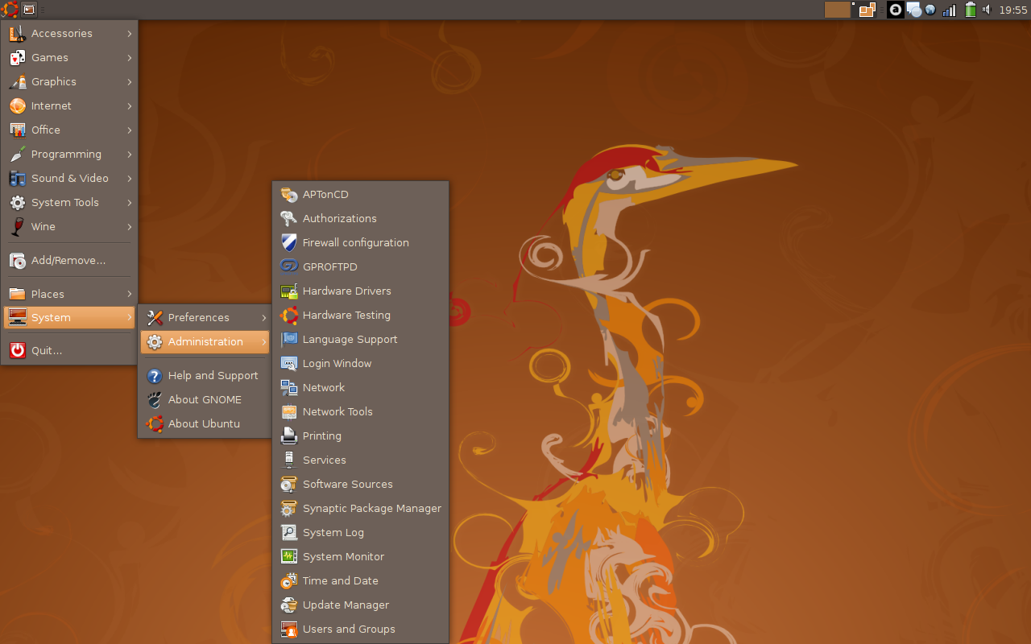The height and width of the screenshot is (644, 1031).
Task: Open Synaptic Package Manager from the Administration menu
Action: click(371, 508)
